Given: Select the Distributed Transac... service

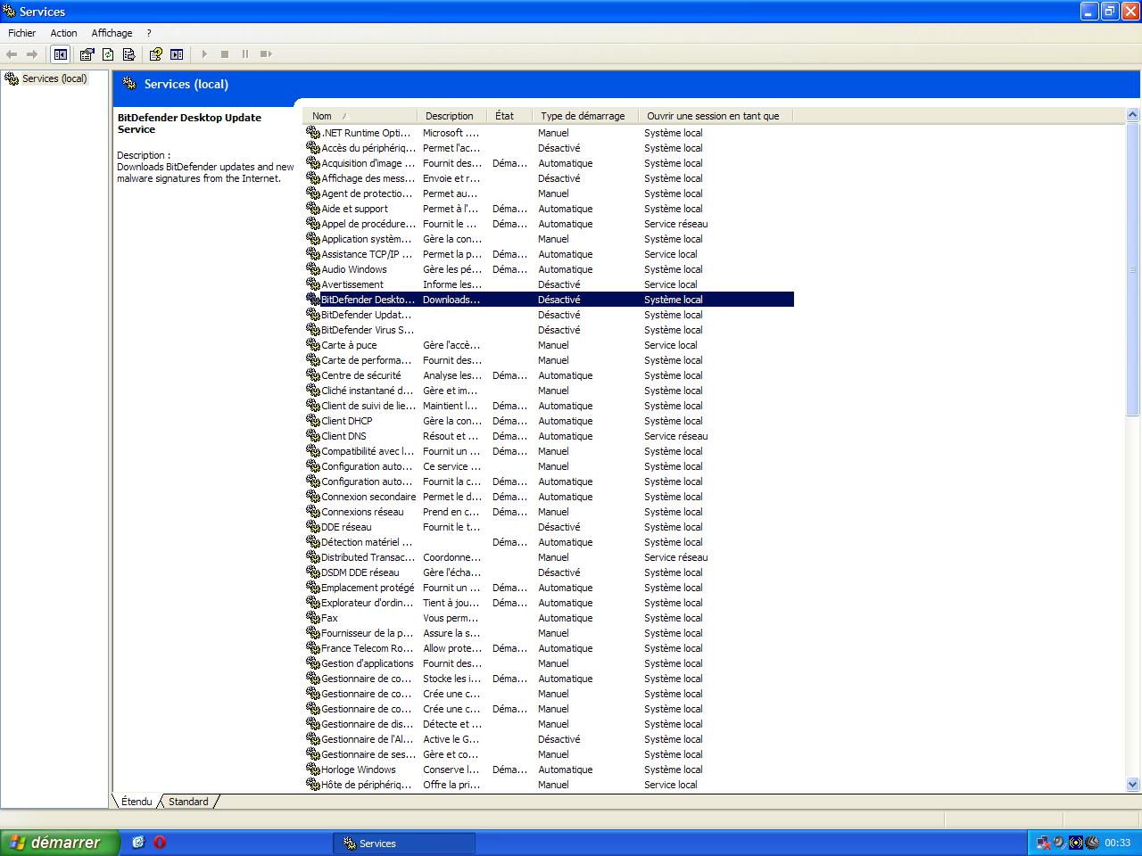Looking at the screenshot, I should point(549,557).
